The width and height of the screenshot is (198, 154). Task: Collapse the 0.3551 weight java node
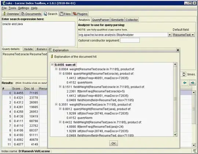(56, 104)
